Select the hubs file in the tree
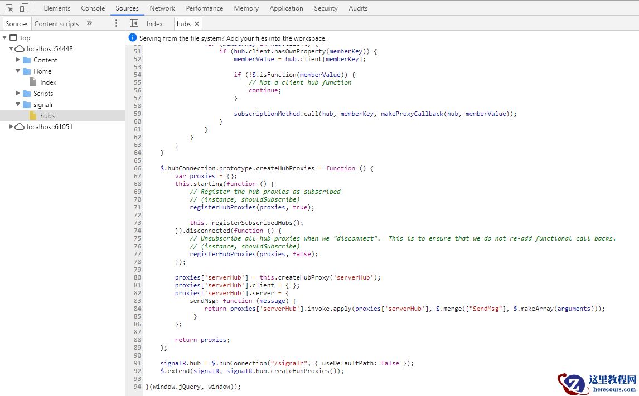 click(47, 116)
